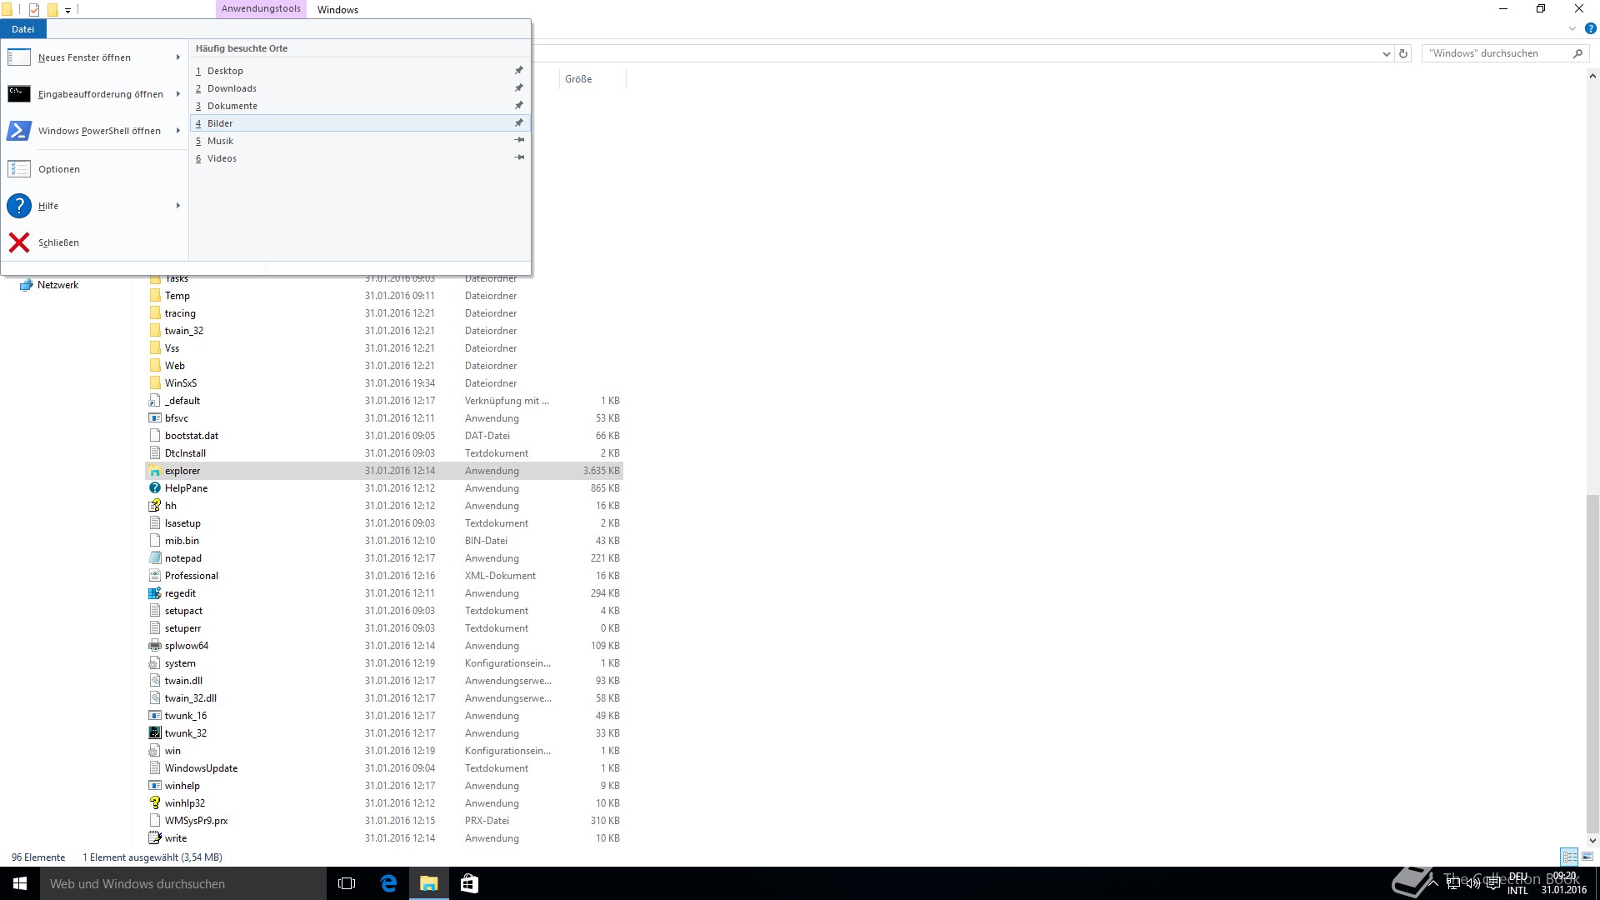Click the Hilfe question mark icon
This screenshot has height=900, width=1600.
[19, 206]
